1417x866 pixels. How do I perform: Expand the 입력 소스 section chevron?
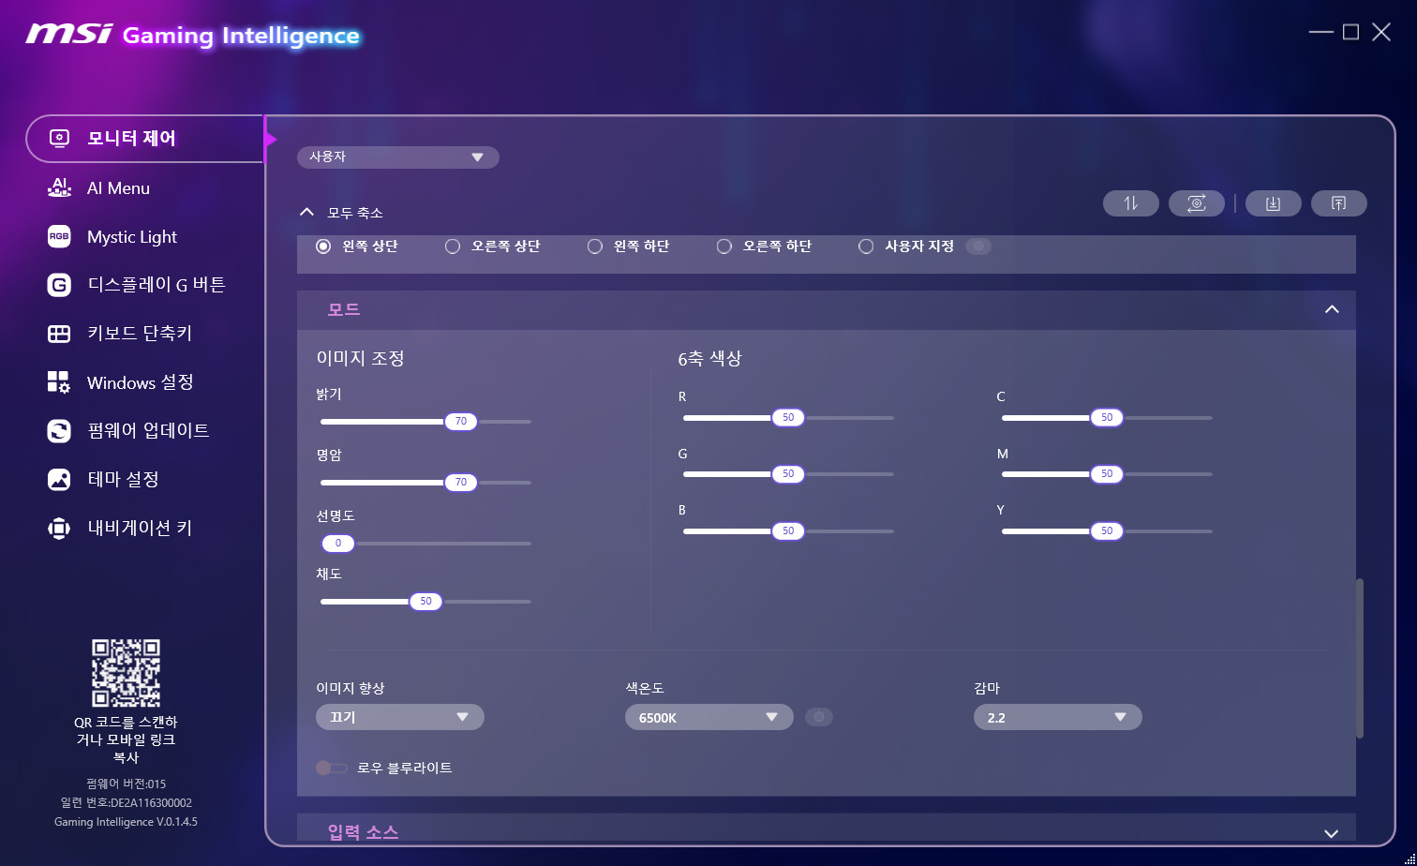tap(1332, 833)
